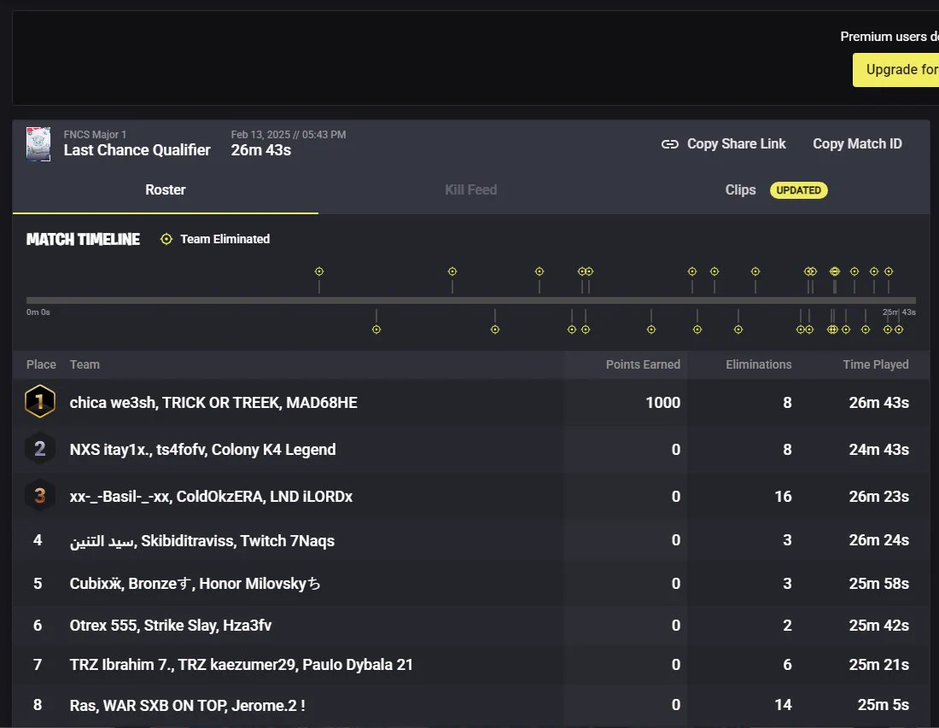Image resolution: width=939 pixels, height=728 pixels.
Task: Click Copy Match ID
Action: click(x=857, y=143)
